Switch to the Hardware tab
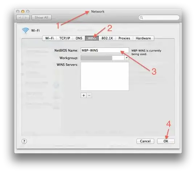Screen dimensions: 196x173 pos(143,38)
